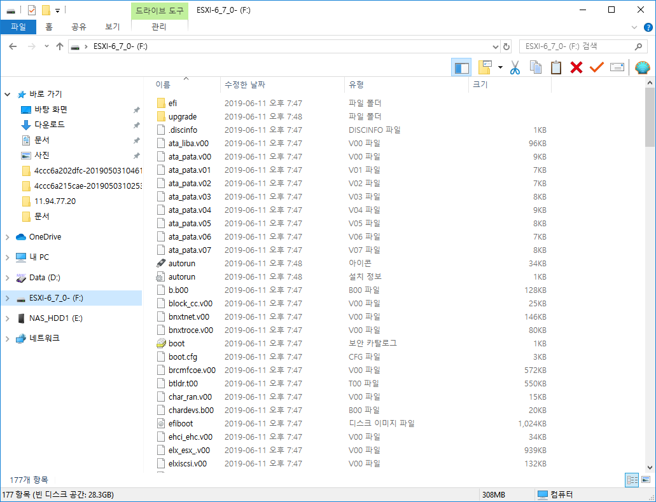Go up one level with up arrow
656x502 pixels.
point(60,46)
